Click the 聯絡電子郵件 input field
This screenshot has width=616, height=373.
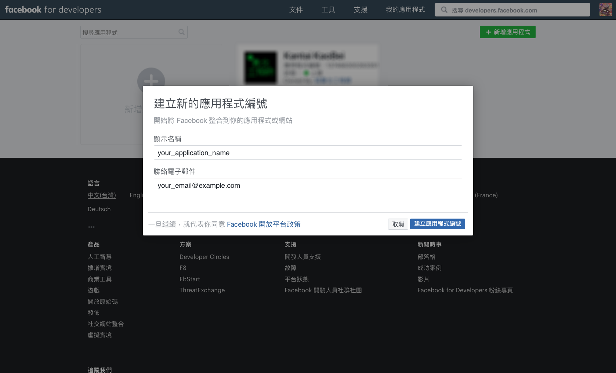308,185
